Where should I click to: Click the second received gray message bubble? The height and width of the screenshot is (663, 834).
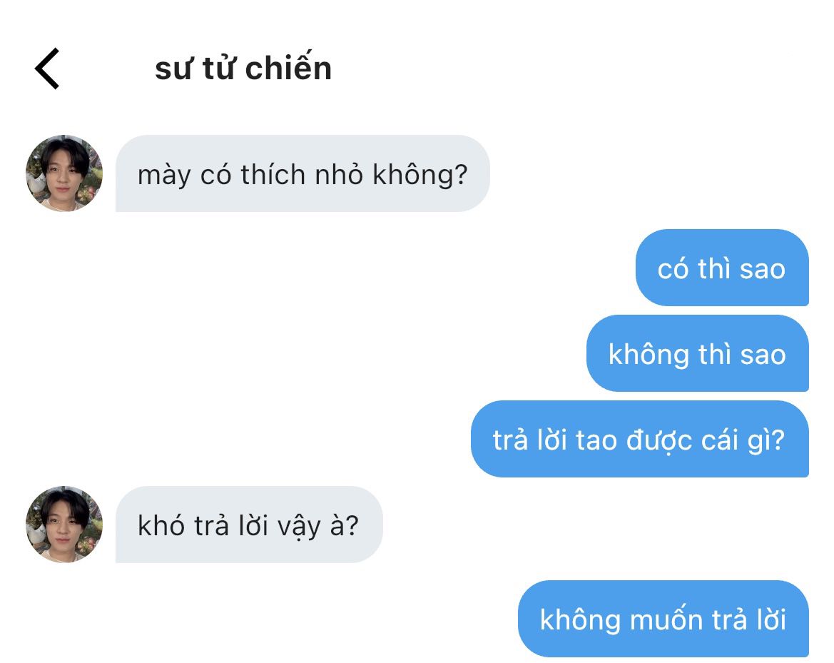click(249, 524)
